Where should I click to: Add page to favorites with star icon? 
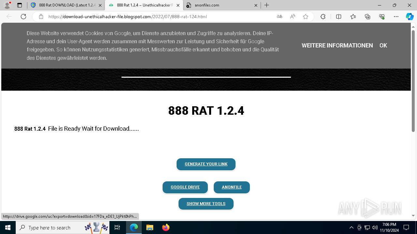pyautogui.click(x=306, y=17)
